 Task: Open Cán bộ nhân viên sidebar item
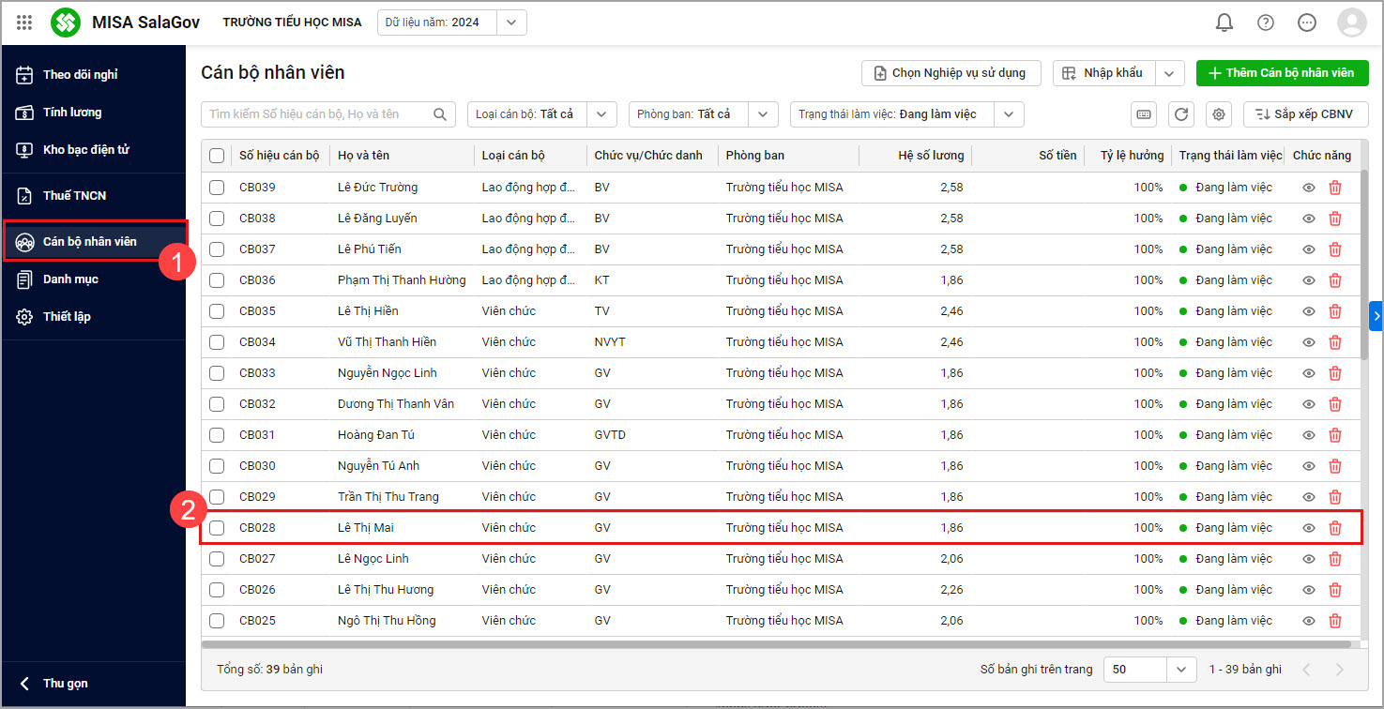pos(95,241)
